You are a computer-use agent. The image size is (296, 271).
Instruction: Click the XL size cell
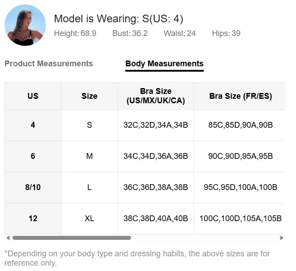89,218
